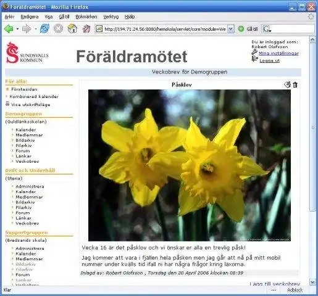Open Filarkiv under Demogruppen

click(23, 146)
